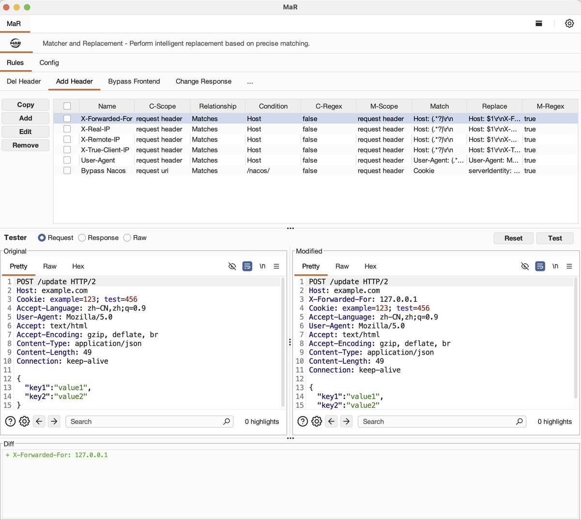The height and width of the screenshot is (520, 581).
Task: Check the select-all checkbox in the rules table header
Action: click(x=67, y=106)
